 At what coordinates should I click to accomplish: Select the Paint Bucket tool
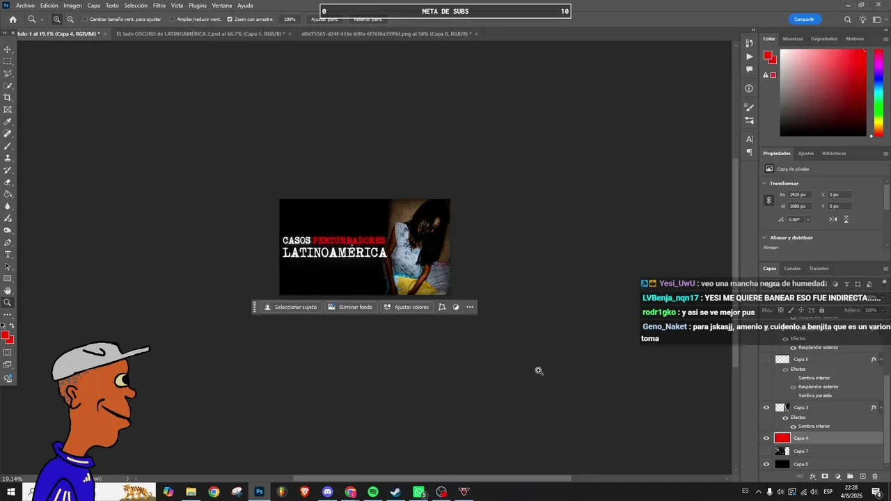point(8,194)
